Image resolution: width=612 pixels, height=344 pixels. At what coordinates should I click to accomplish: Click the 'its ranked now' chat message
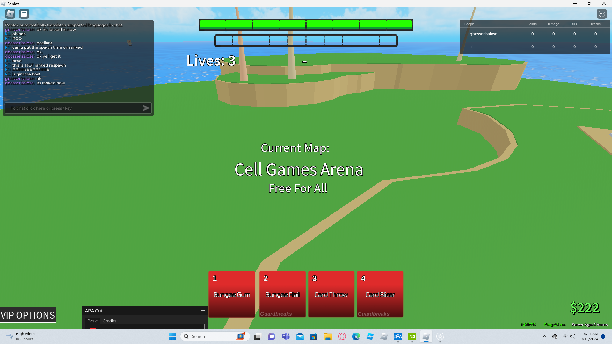51,83
